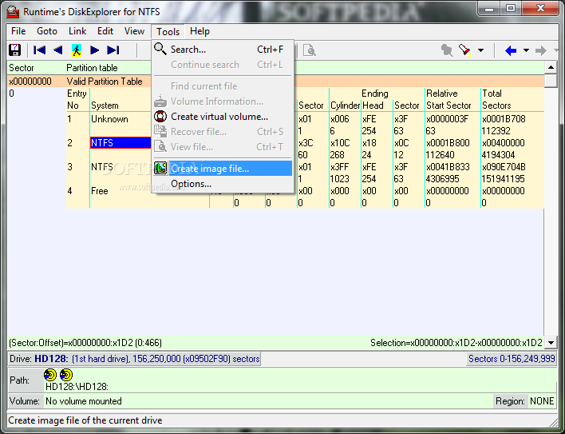Click the Relative Start Sector header
This screenshot has height=434, width=565.
coord(448,99)
